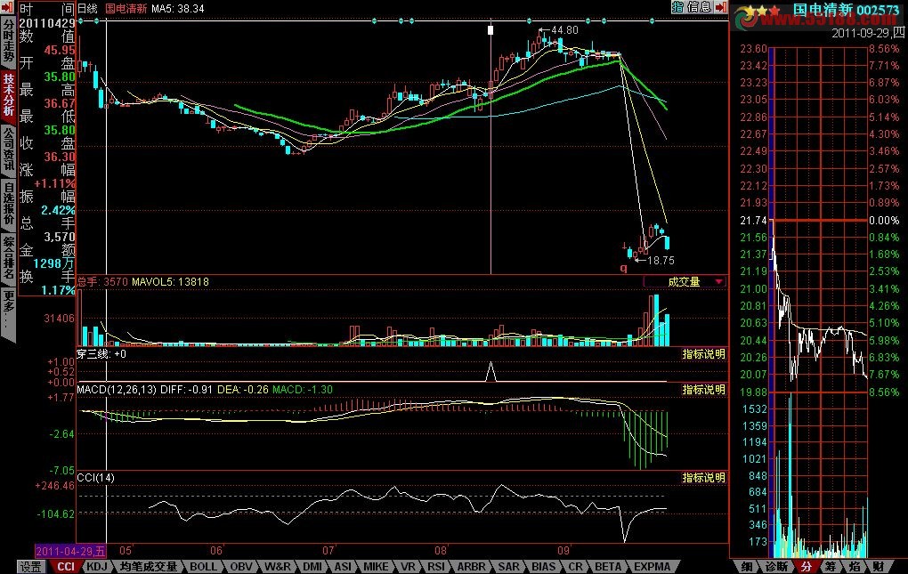908x574 pixels.
Task: Switch to the 筹 tab in right panel
Action: (x=831, y=567)
